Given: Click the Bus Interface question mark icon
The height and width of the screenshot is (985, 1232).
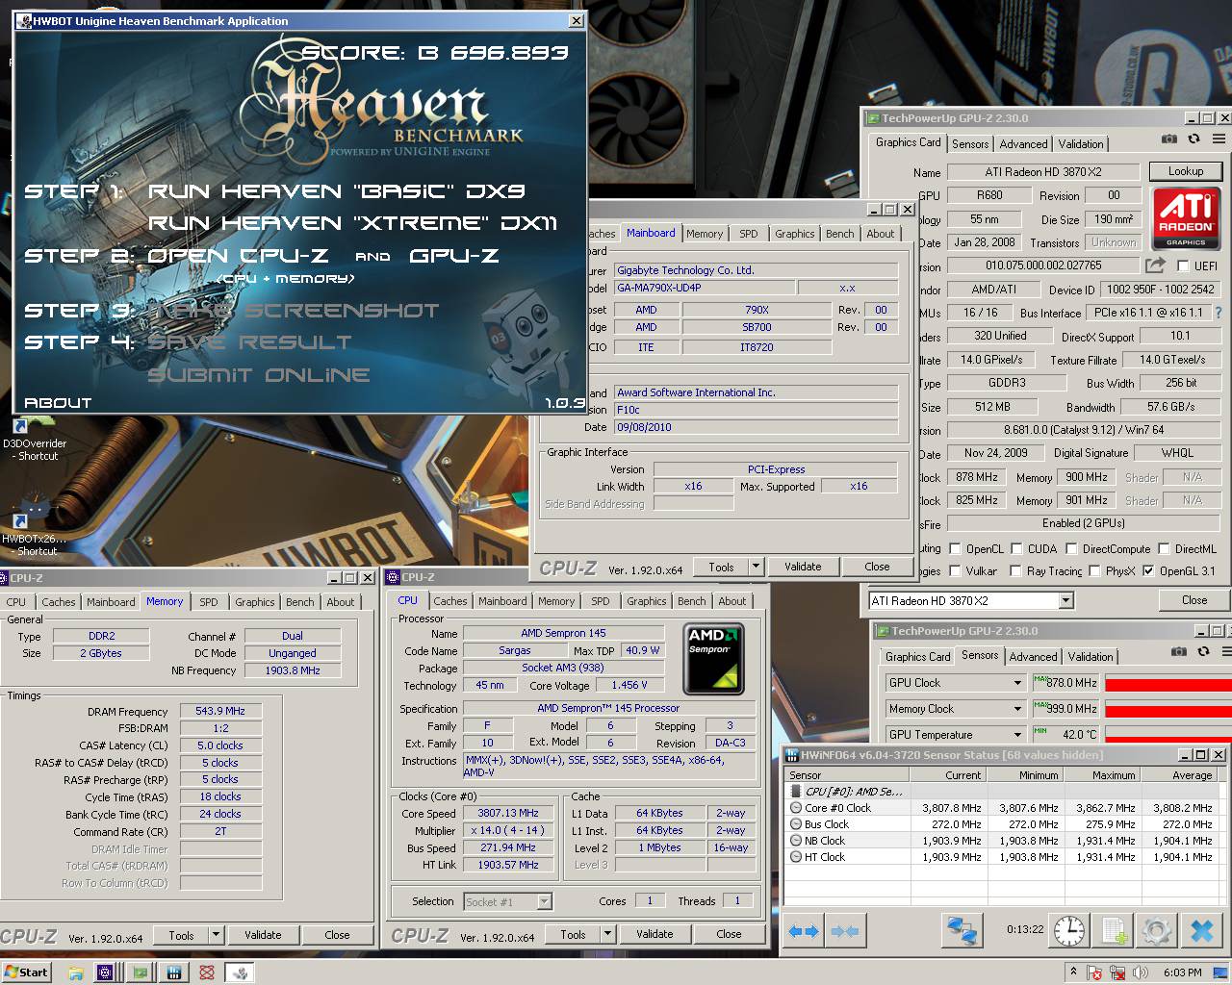Looking at the screenshot, I should click(1219, 313).
